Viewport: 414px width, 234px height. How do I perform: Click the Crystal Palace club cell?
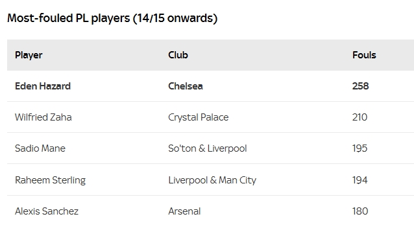pyautogui.click(x=199, y=117)
